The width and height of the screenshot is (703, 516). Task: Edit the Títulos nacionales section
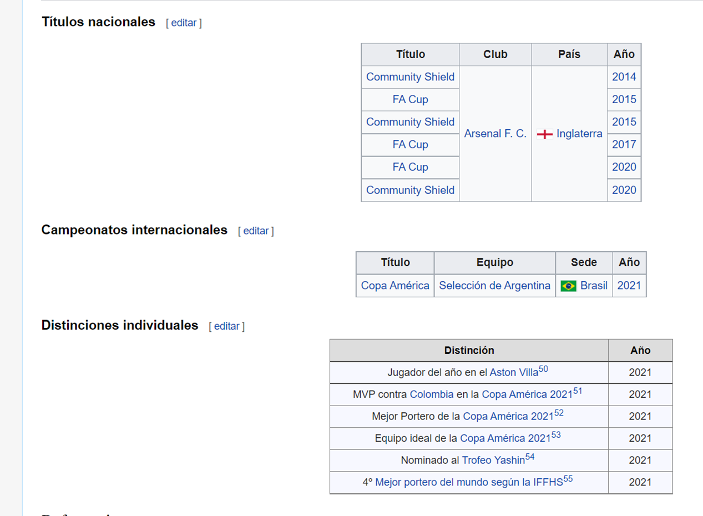[x=184, y=23]
